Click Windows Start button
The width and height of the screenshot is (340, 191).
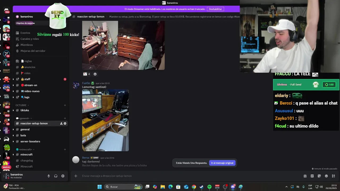coord(100,187)
